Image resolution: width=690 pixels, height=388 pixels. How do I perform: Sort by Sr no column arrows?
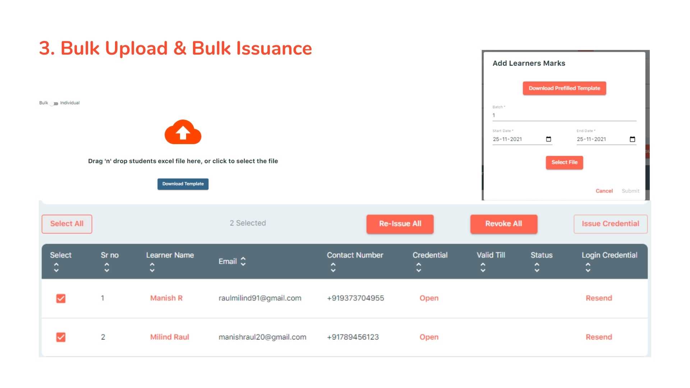[x=107, y=267]
